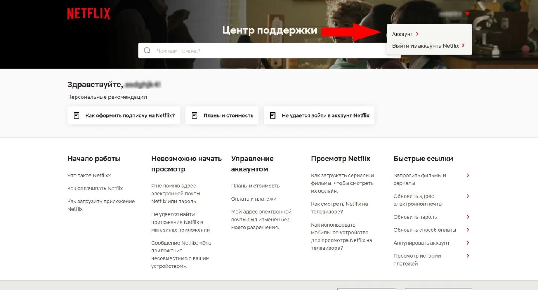Click red chevron beside 'Обновить пароль'
The height and width of the screenshot is (290, 538).
(x=468, y=217)
